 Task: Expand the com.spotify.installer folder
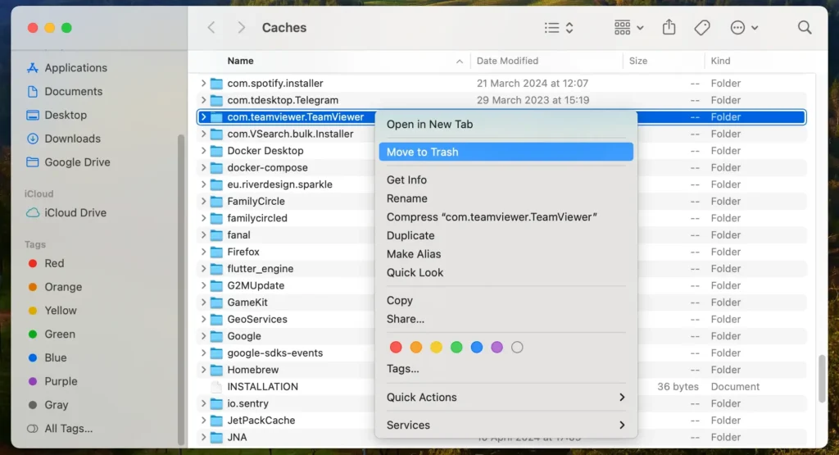coord(203,84)
